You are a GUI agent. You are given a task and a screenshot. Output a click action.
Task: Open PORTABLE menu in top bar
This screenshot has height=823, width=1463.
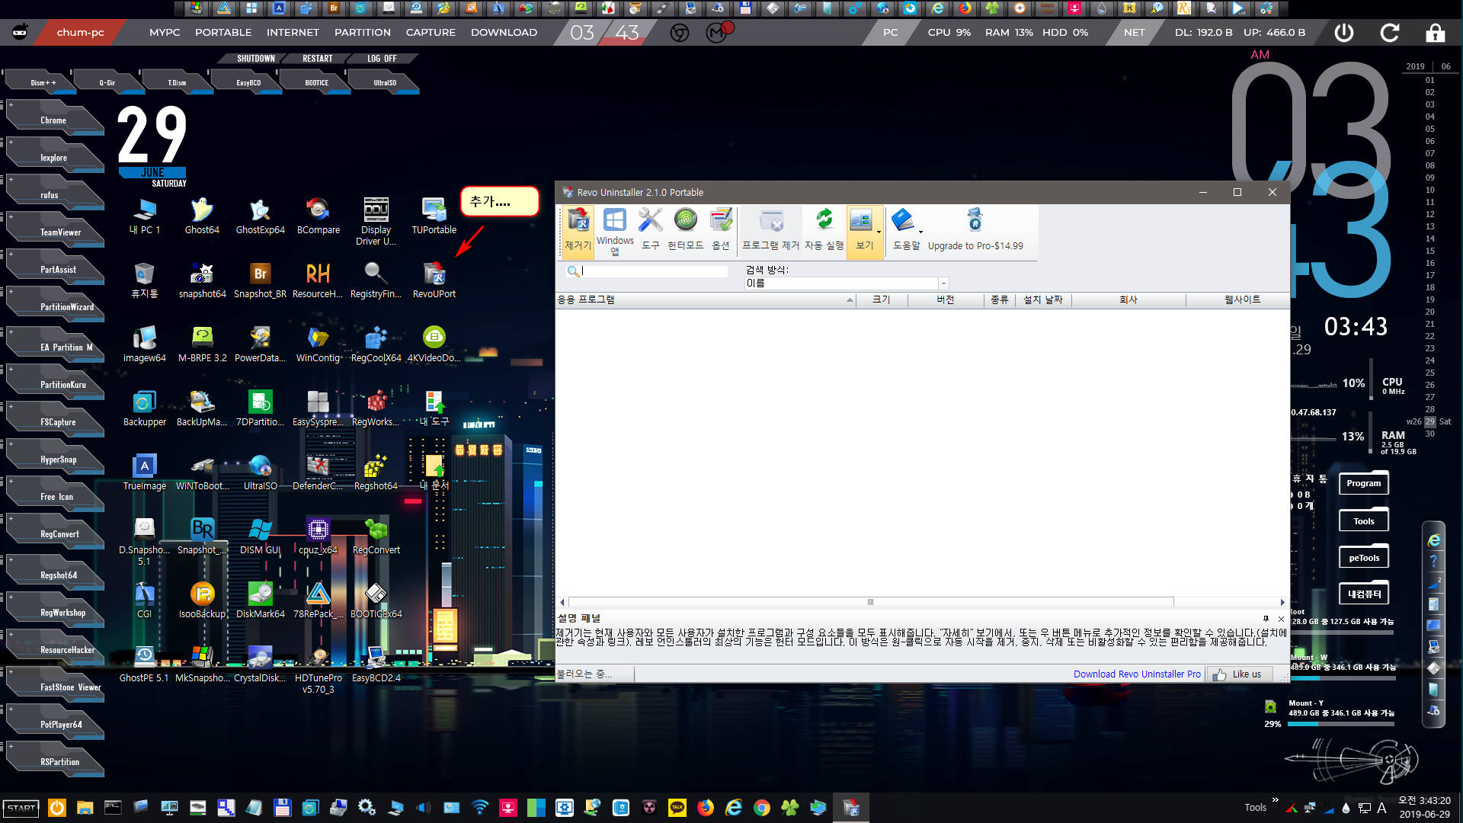[222, 33]
